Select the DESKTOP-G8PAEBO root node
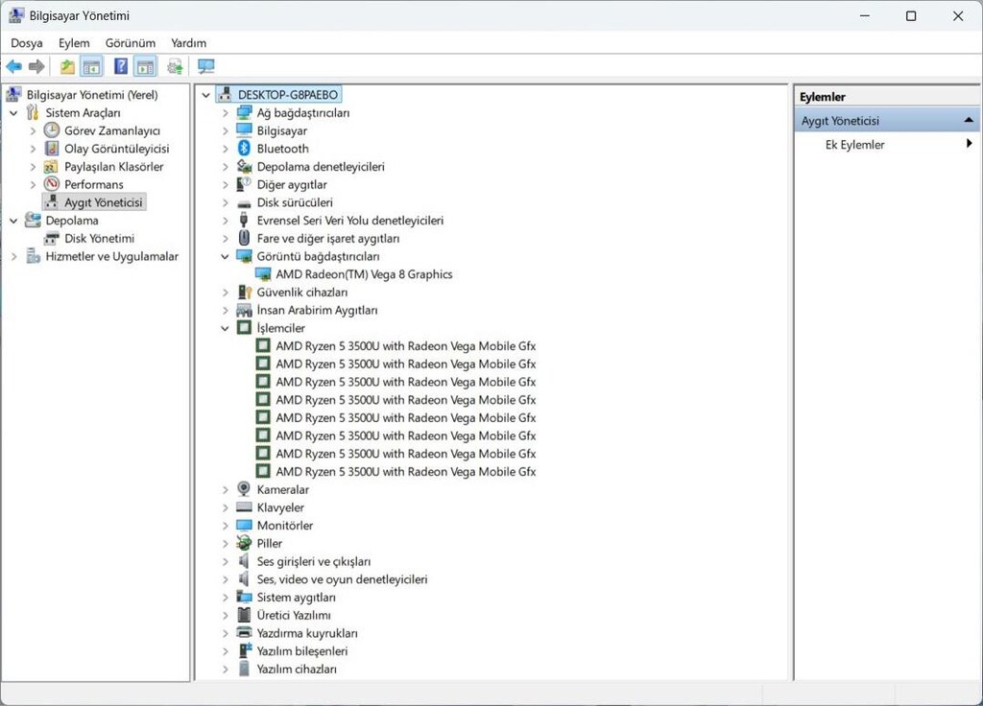 tap(287, 95)
